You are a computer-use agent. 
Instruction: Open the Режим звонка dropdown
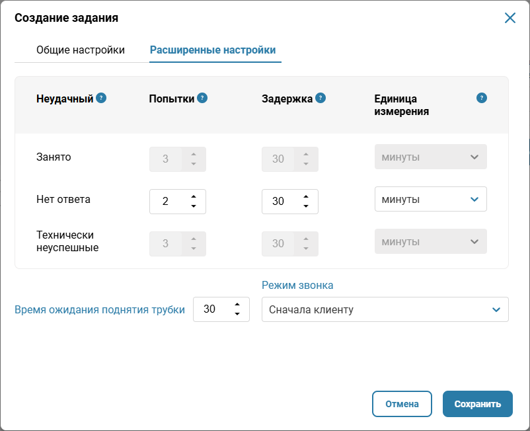point(385,309)
